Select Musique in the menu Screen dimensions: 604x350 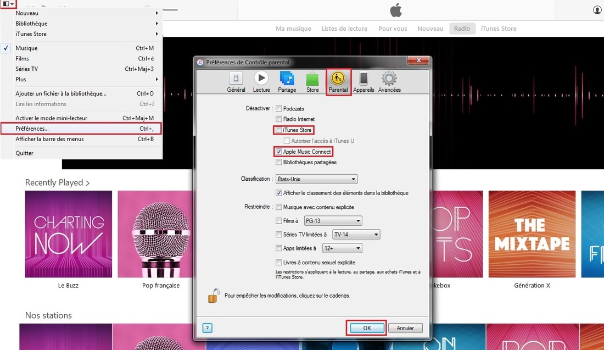[x=81, y=48]
